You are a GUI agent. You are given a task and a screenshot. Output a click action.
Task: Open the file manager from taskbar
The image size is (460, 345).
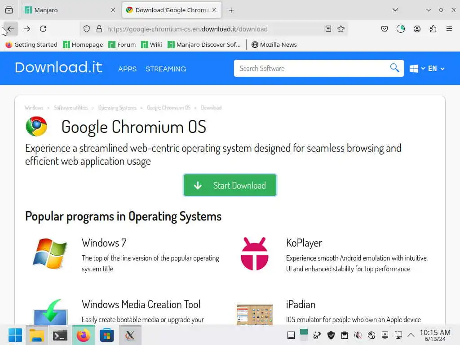tap(37, 335)
